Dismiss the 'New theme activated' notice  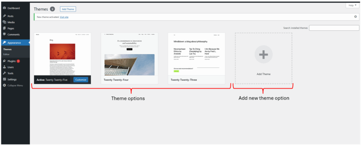pos(355,17)
